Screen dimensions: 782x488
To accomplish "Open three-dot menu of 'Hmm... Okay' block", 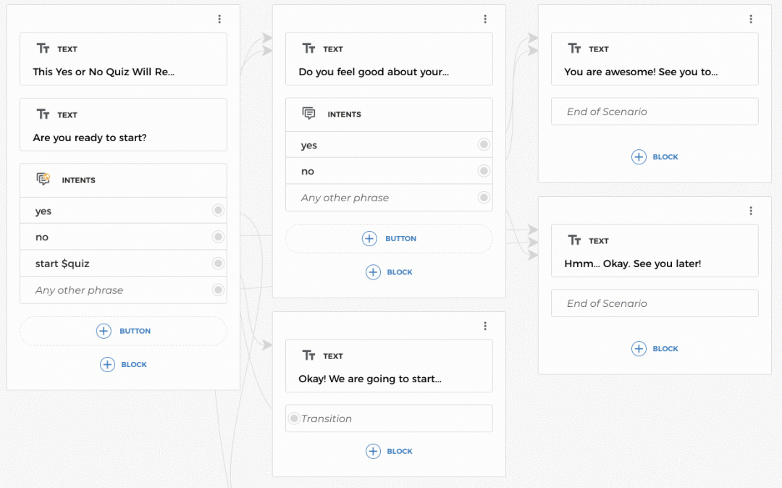I will coord(751,211).
